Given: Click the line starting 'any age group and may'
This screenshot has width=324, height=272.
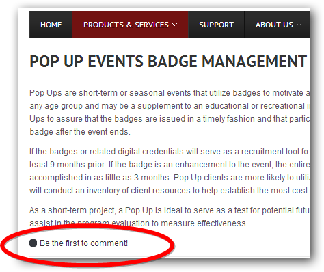Looking at the screenshot, I should click(170, 106).
